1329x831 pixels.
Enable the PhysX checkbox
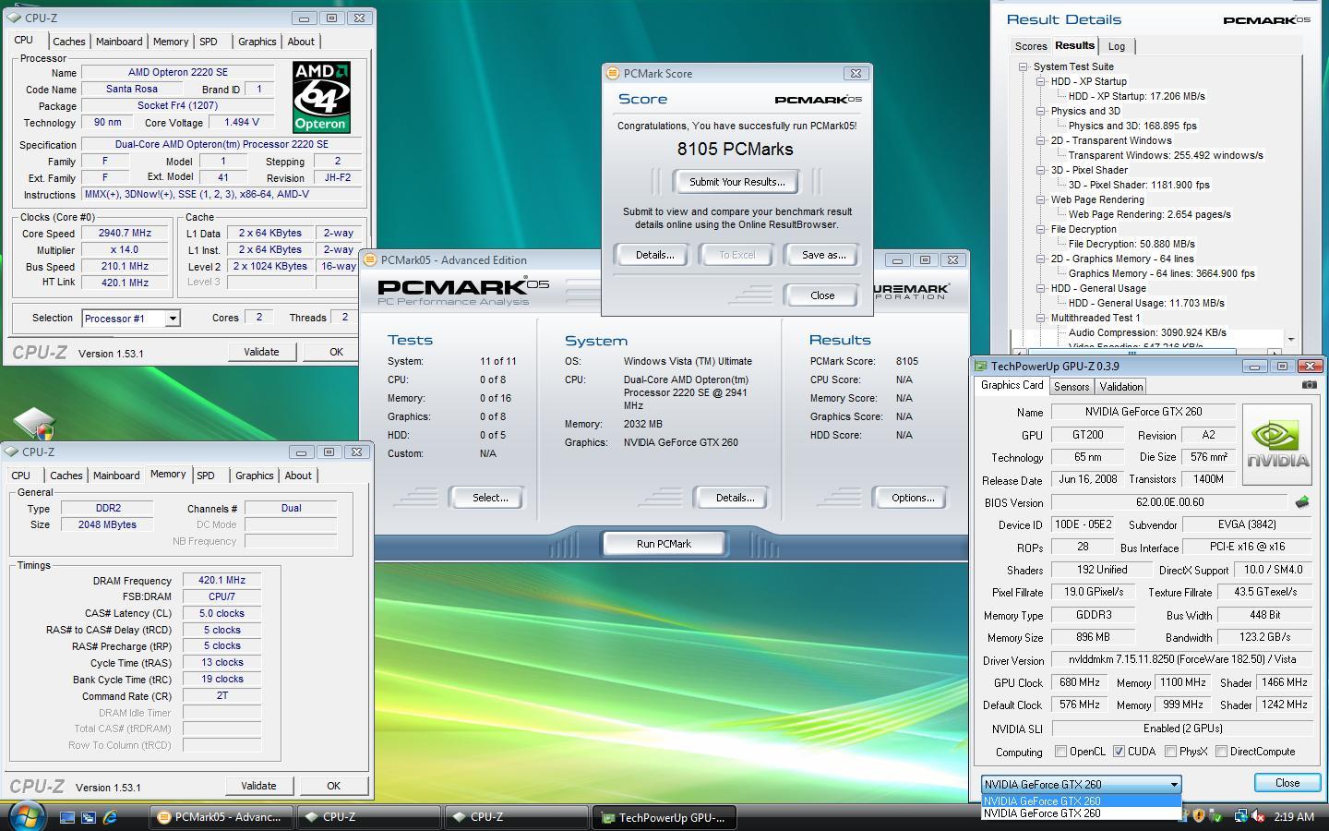[1170, 752]
